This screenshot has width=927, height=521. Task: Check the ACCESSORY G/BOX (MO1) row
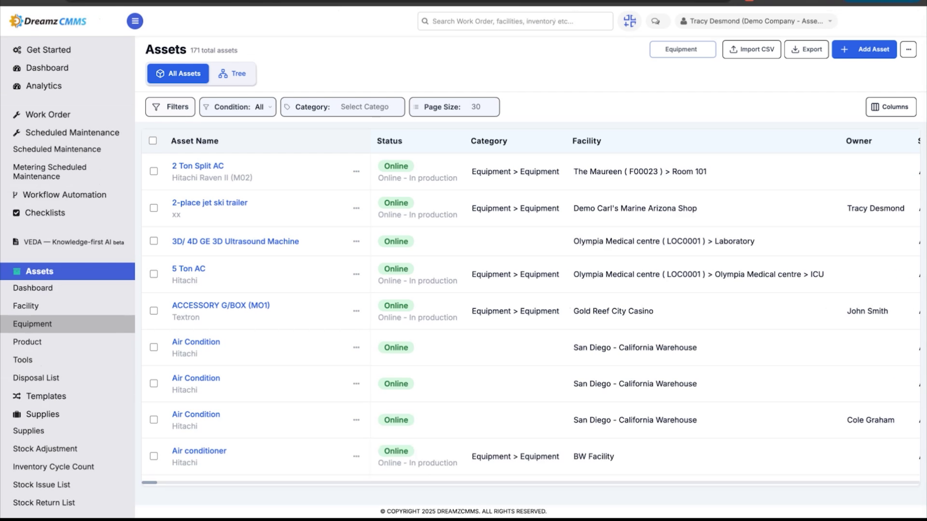(154, 310)
